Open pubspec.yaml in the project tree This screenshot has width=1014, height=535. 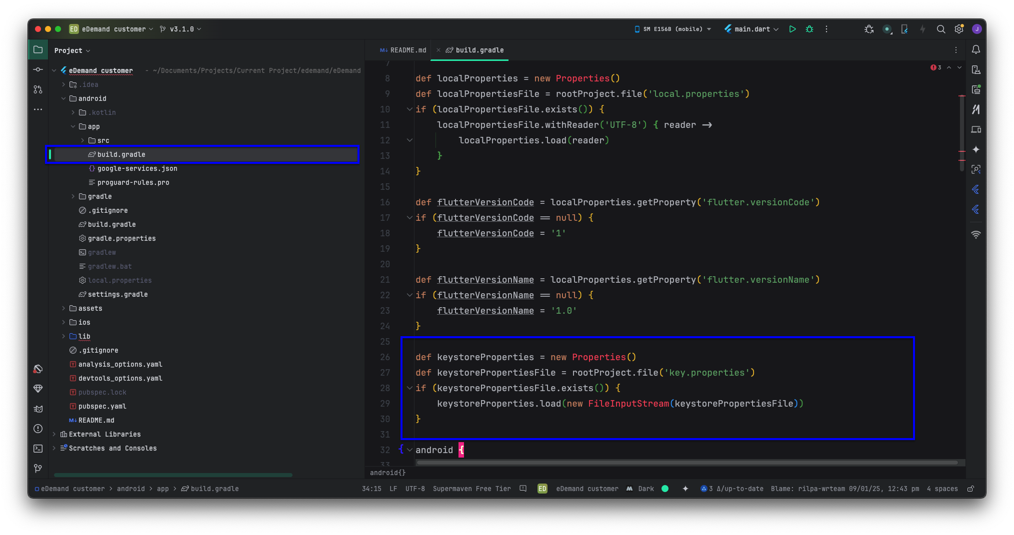pos(102,406)
